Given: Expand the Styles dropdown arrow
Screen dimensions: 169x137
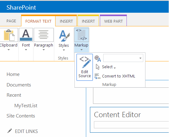Looking at the screenshot, I should click(64, 50).
